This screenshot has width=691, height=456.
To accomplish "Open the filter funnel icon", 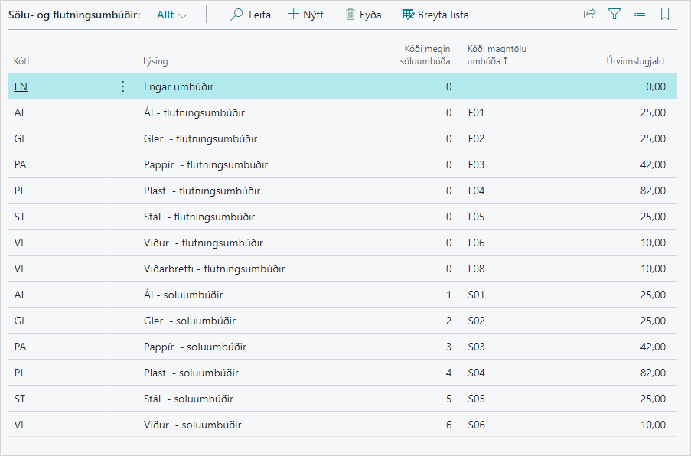I will pyautogui.click(x=614, y=14).
